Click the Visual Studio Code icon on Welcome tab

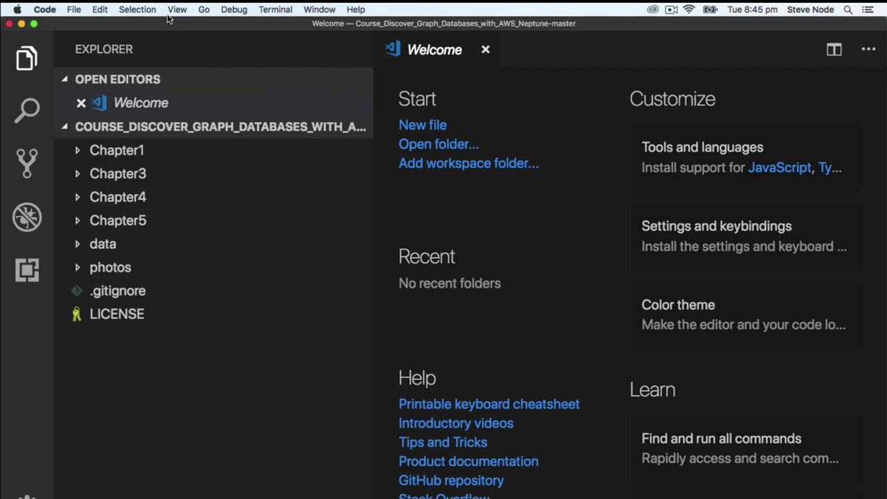point(393,49)
